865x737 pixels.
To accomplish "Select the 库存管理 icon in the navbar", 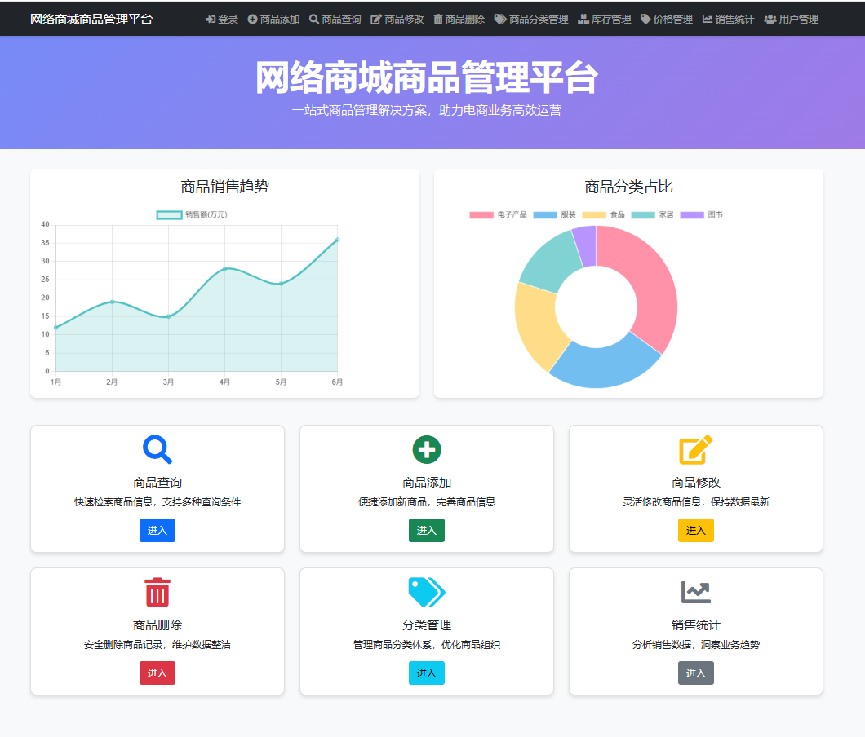I will [583, 19].
